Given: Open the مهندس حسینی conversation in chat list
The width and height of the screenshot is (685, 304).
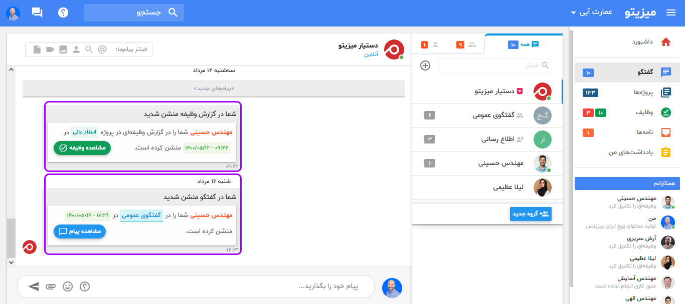Looking at the screenshot, I should point(487,163).
